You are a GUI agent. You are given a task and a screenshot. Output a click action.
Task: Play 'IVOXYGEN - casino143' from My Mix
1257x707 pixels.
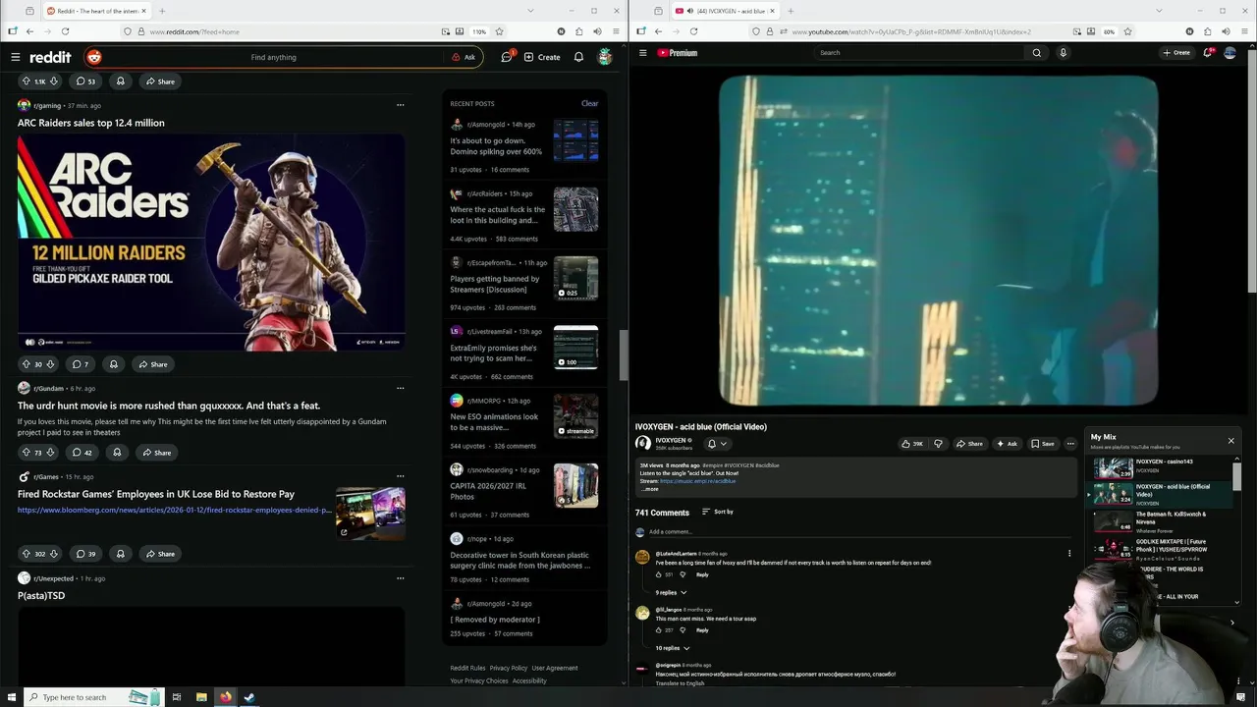pos(1160,466)
